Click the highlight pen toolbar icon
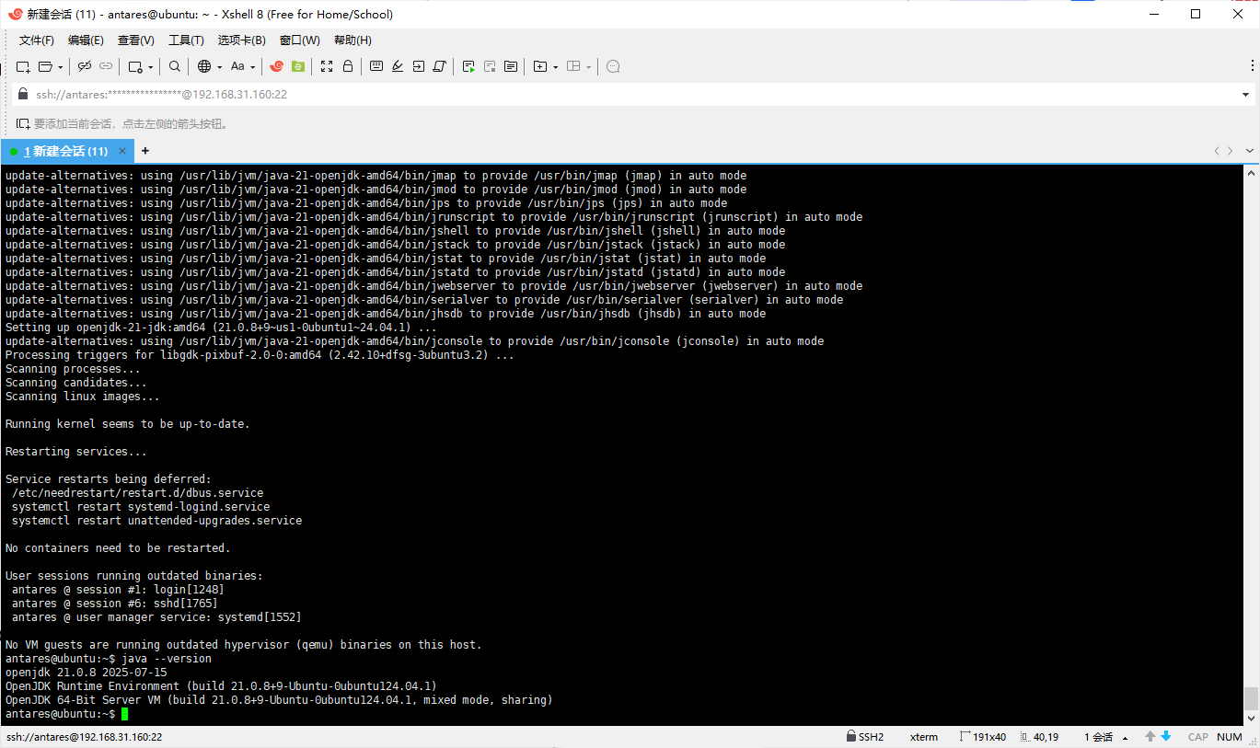This screenshot has height=748, width=1260. coord(398,66)
